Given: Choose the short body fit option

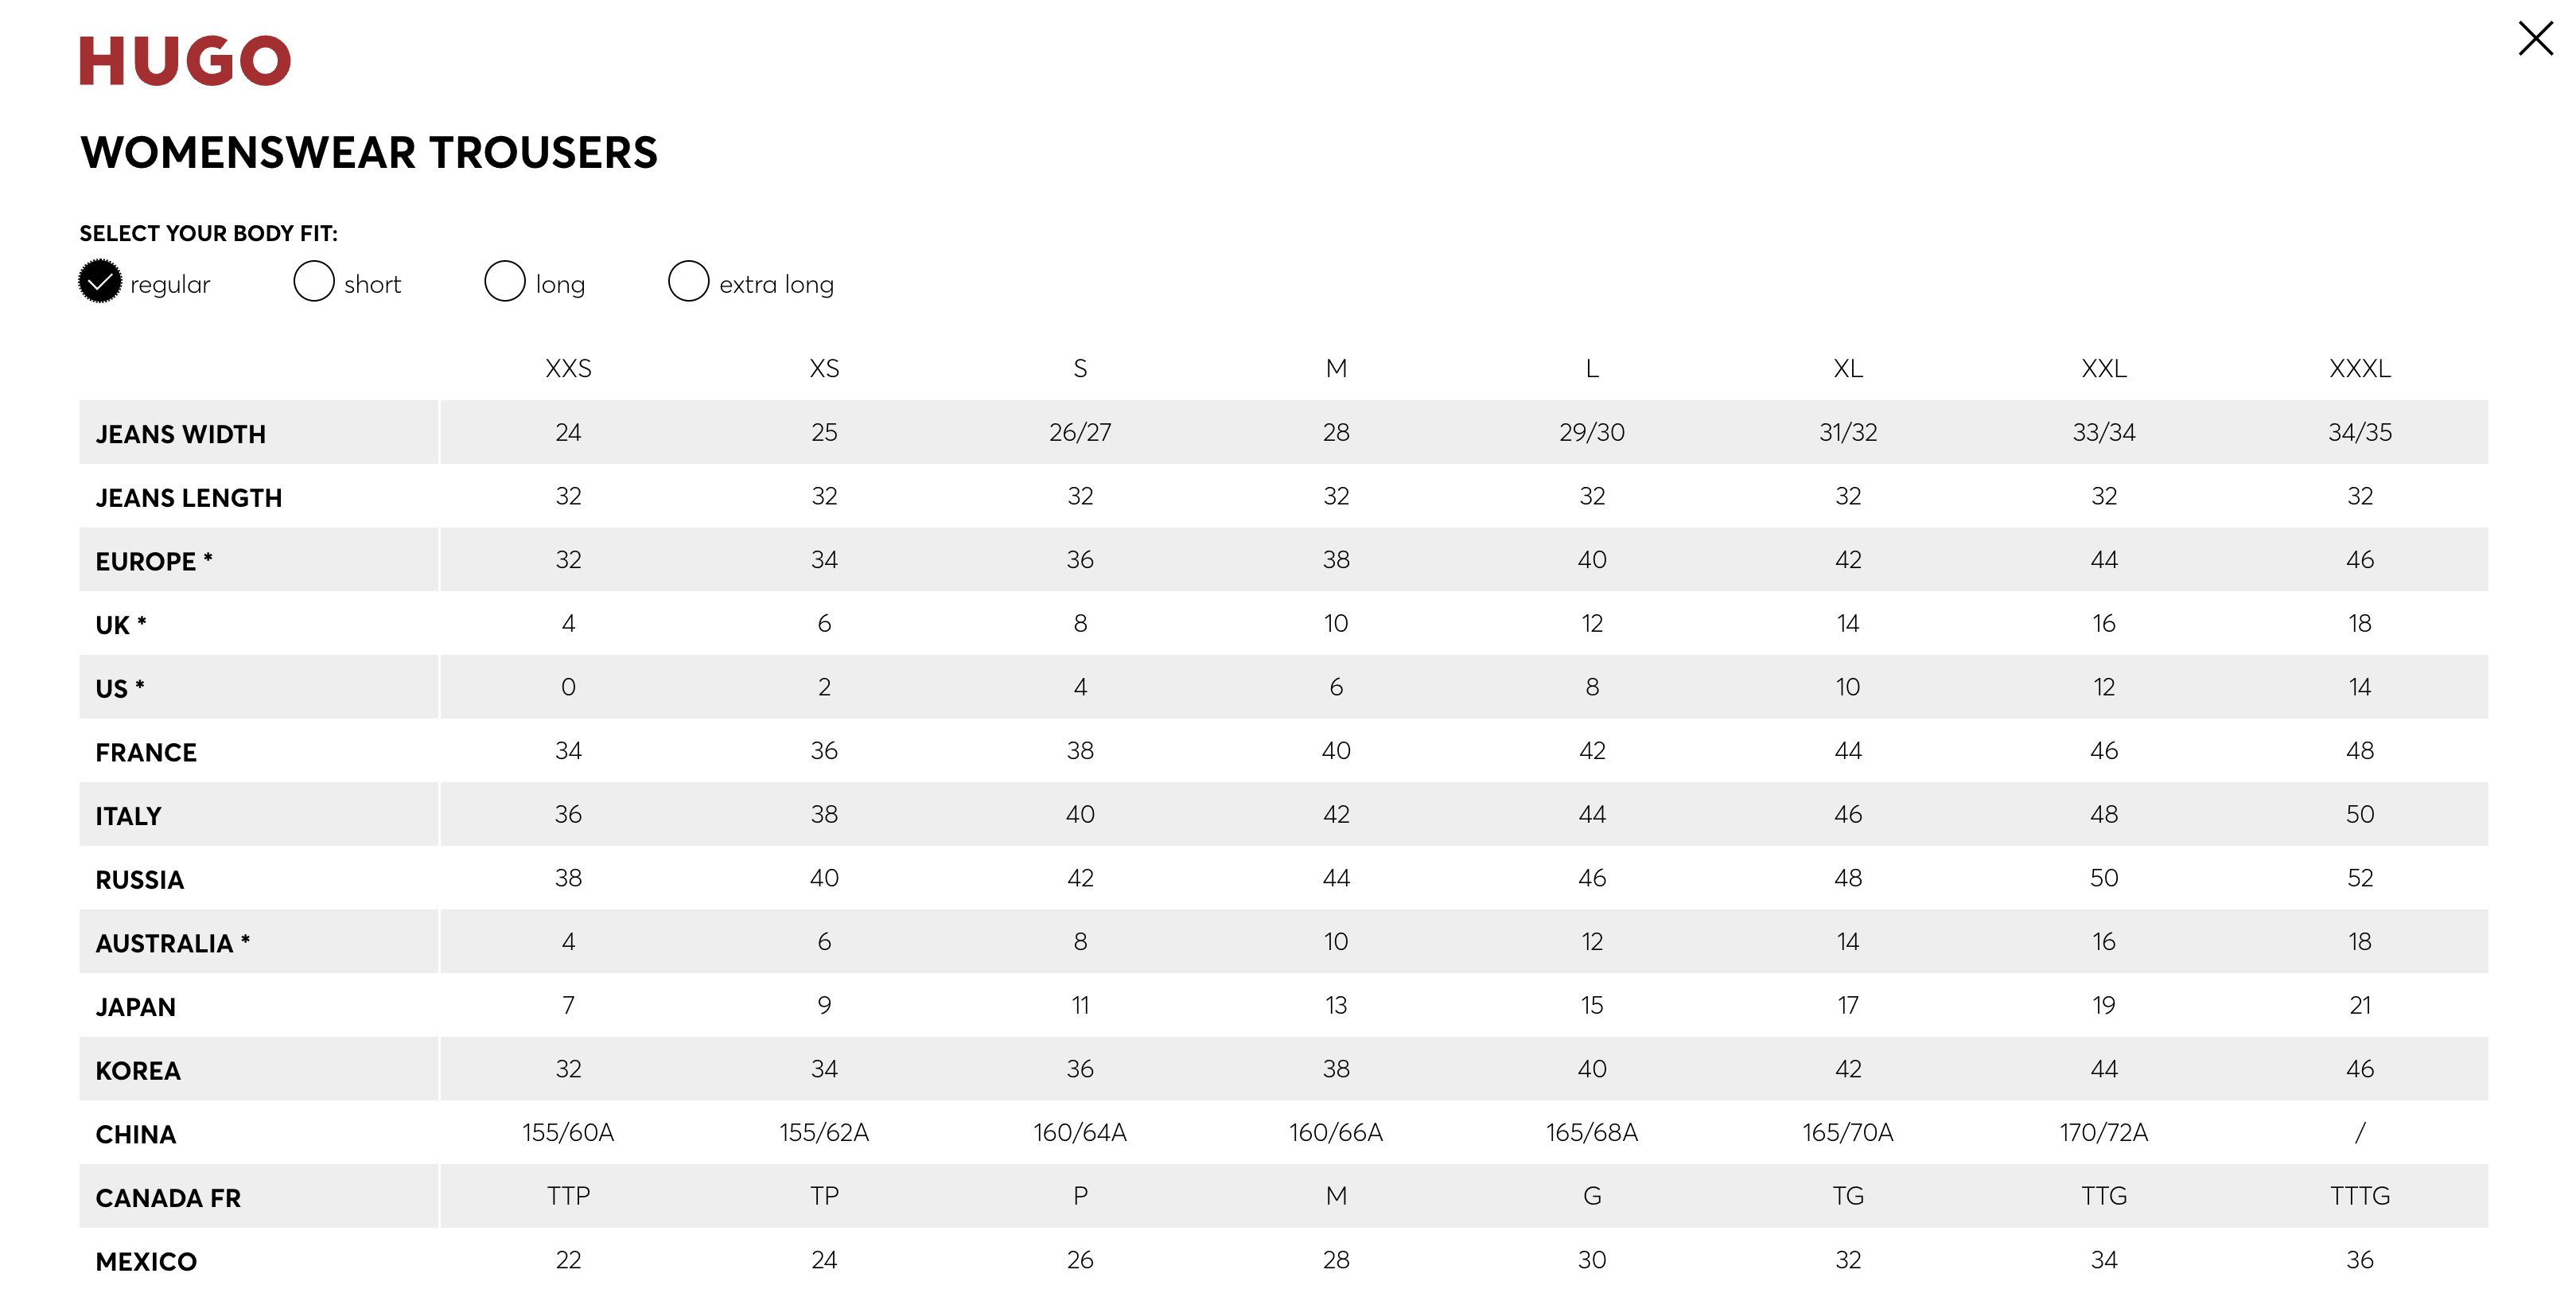Looking at the screenshot, I should pos(314,282).
